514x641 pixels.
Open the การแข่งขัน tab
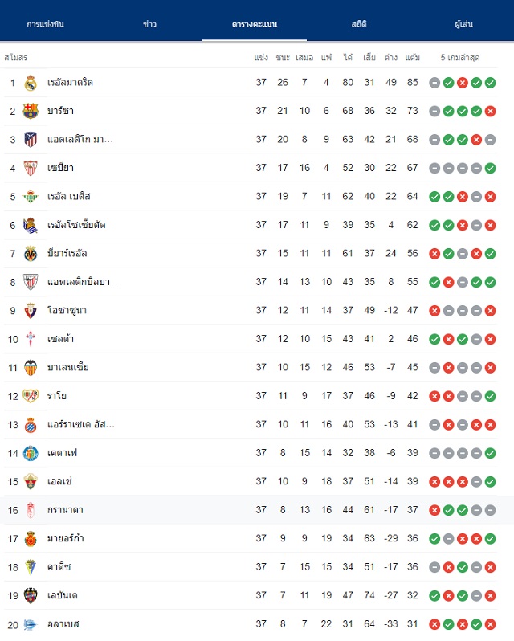click(45, 24)
